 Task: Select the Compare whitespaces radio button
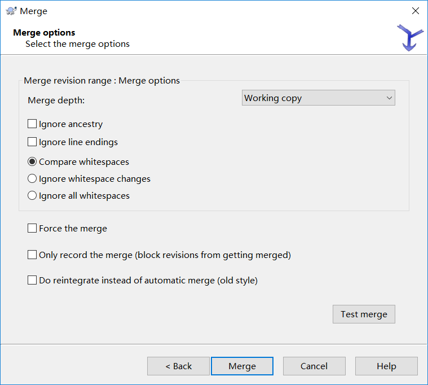(x=32, y=162)
